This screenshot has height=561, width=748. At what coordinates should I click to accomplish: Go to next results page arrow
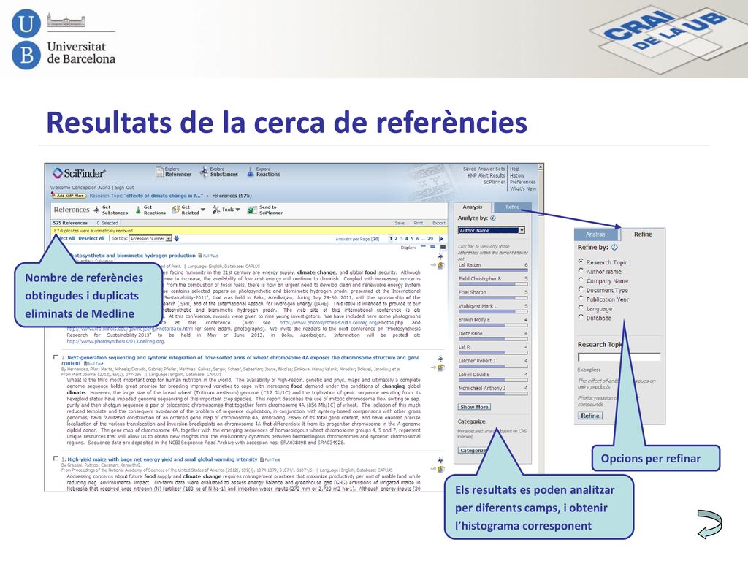point(440,239)
